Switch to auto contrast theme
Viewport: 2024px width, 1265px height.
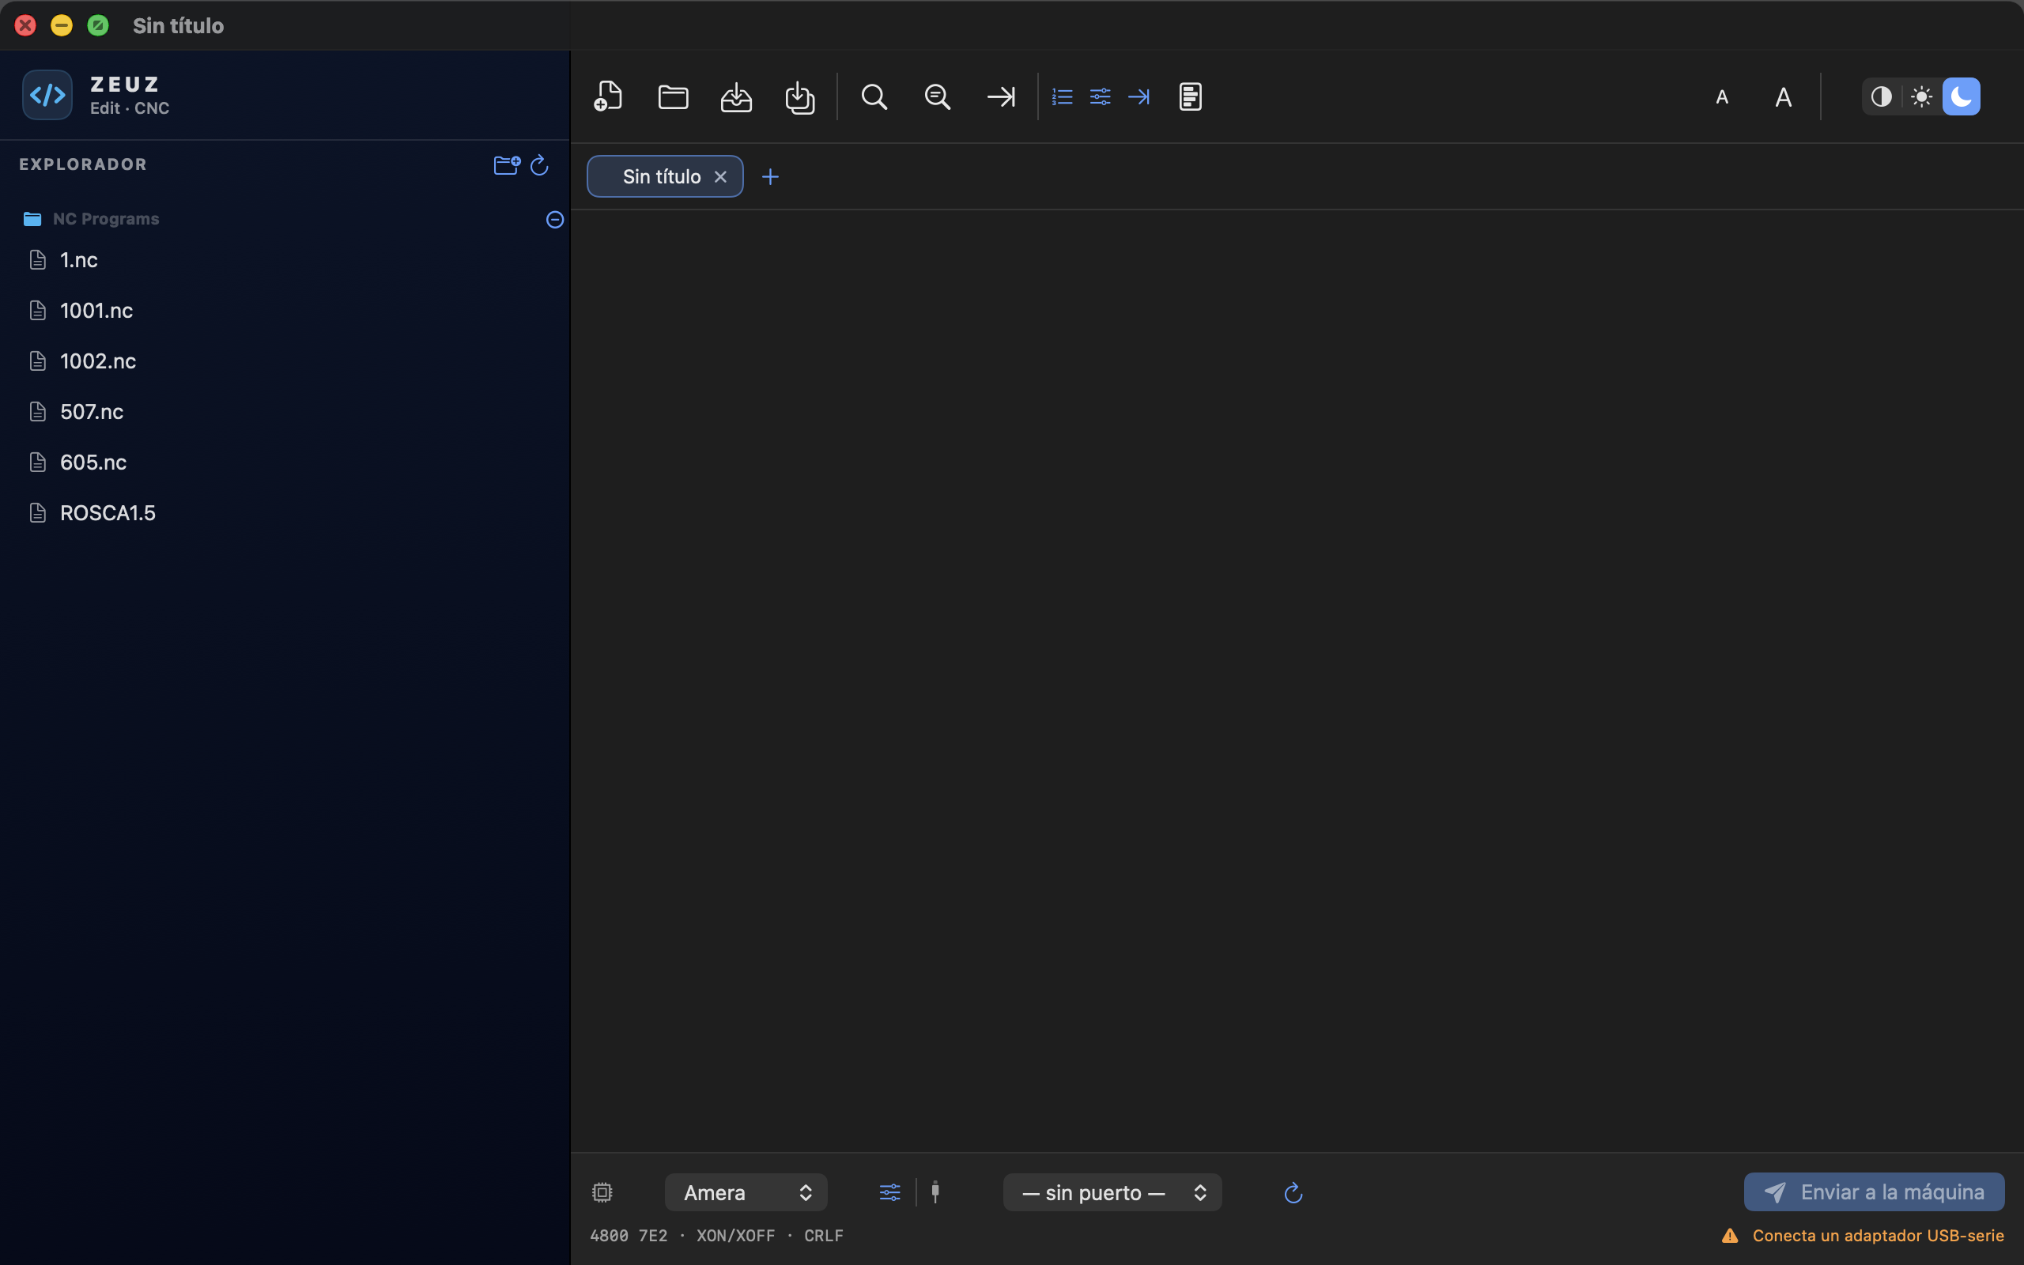pyautogui.click(x=1882, y=96)
